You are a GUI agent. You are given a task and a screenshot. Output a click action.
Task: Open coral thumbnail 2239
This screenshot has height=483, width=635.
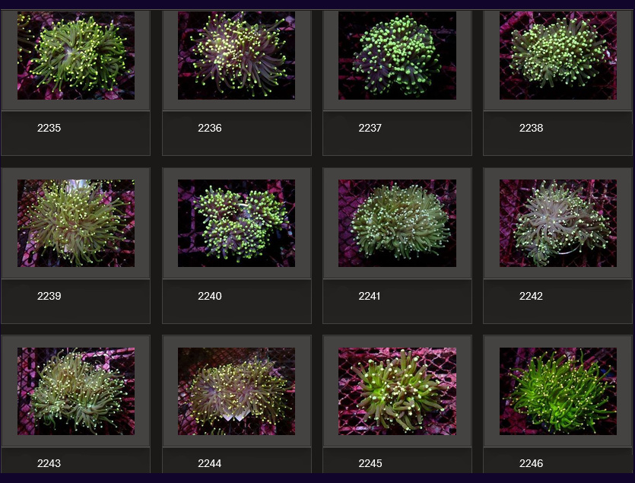point(76,224)
